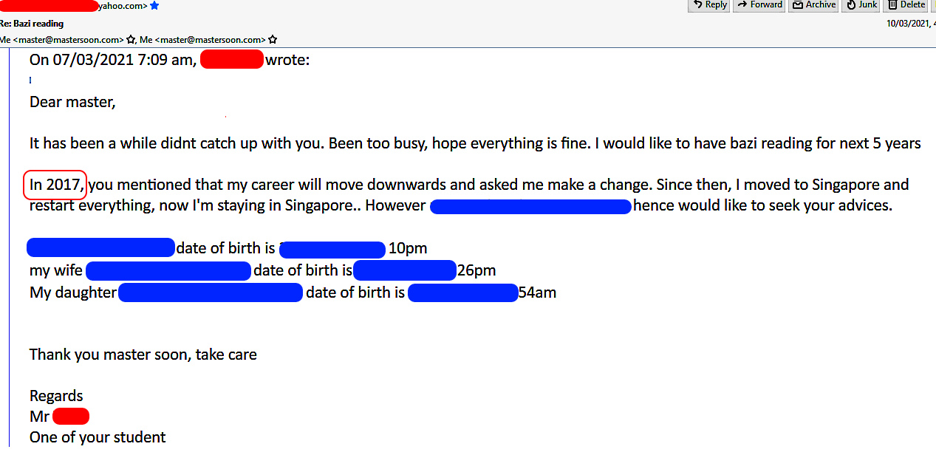Click the subject line Re: Bazi reading

coord(32,24)
